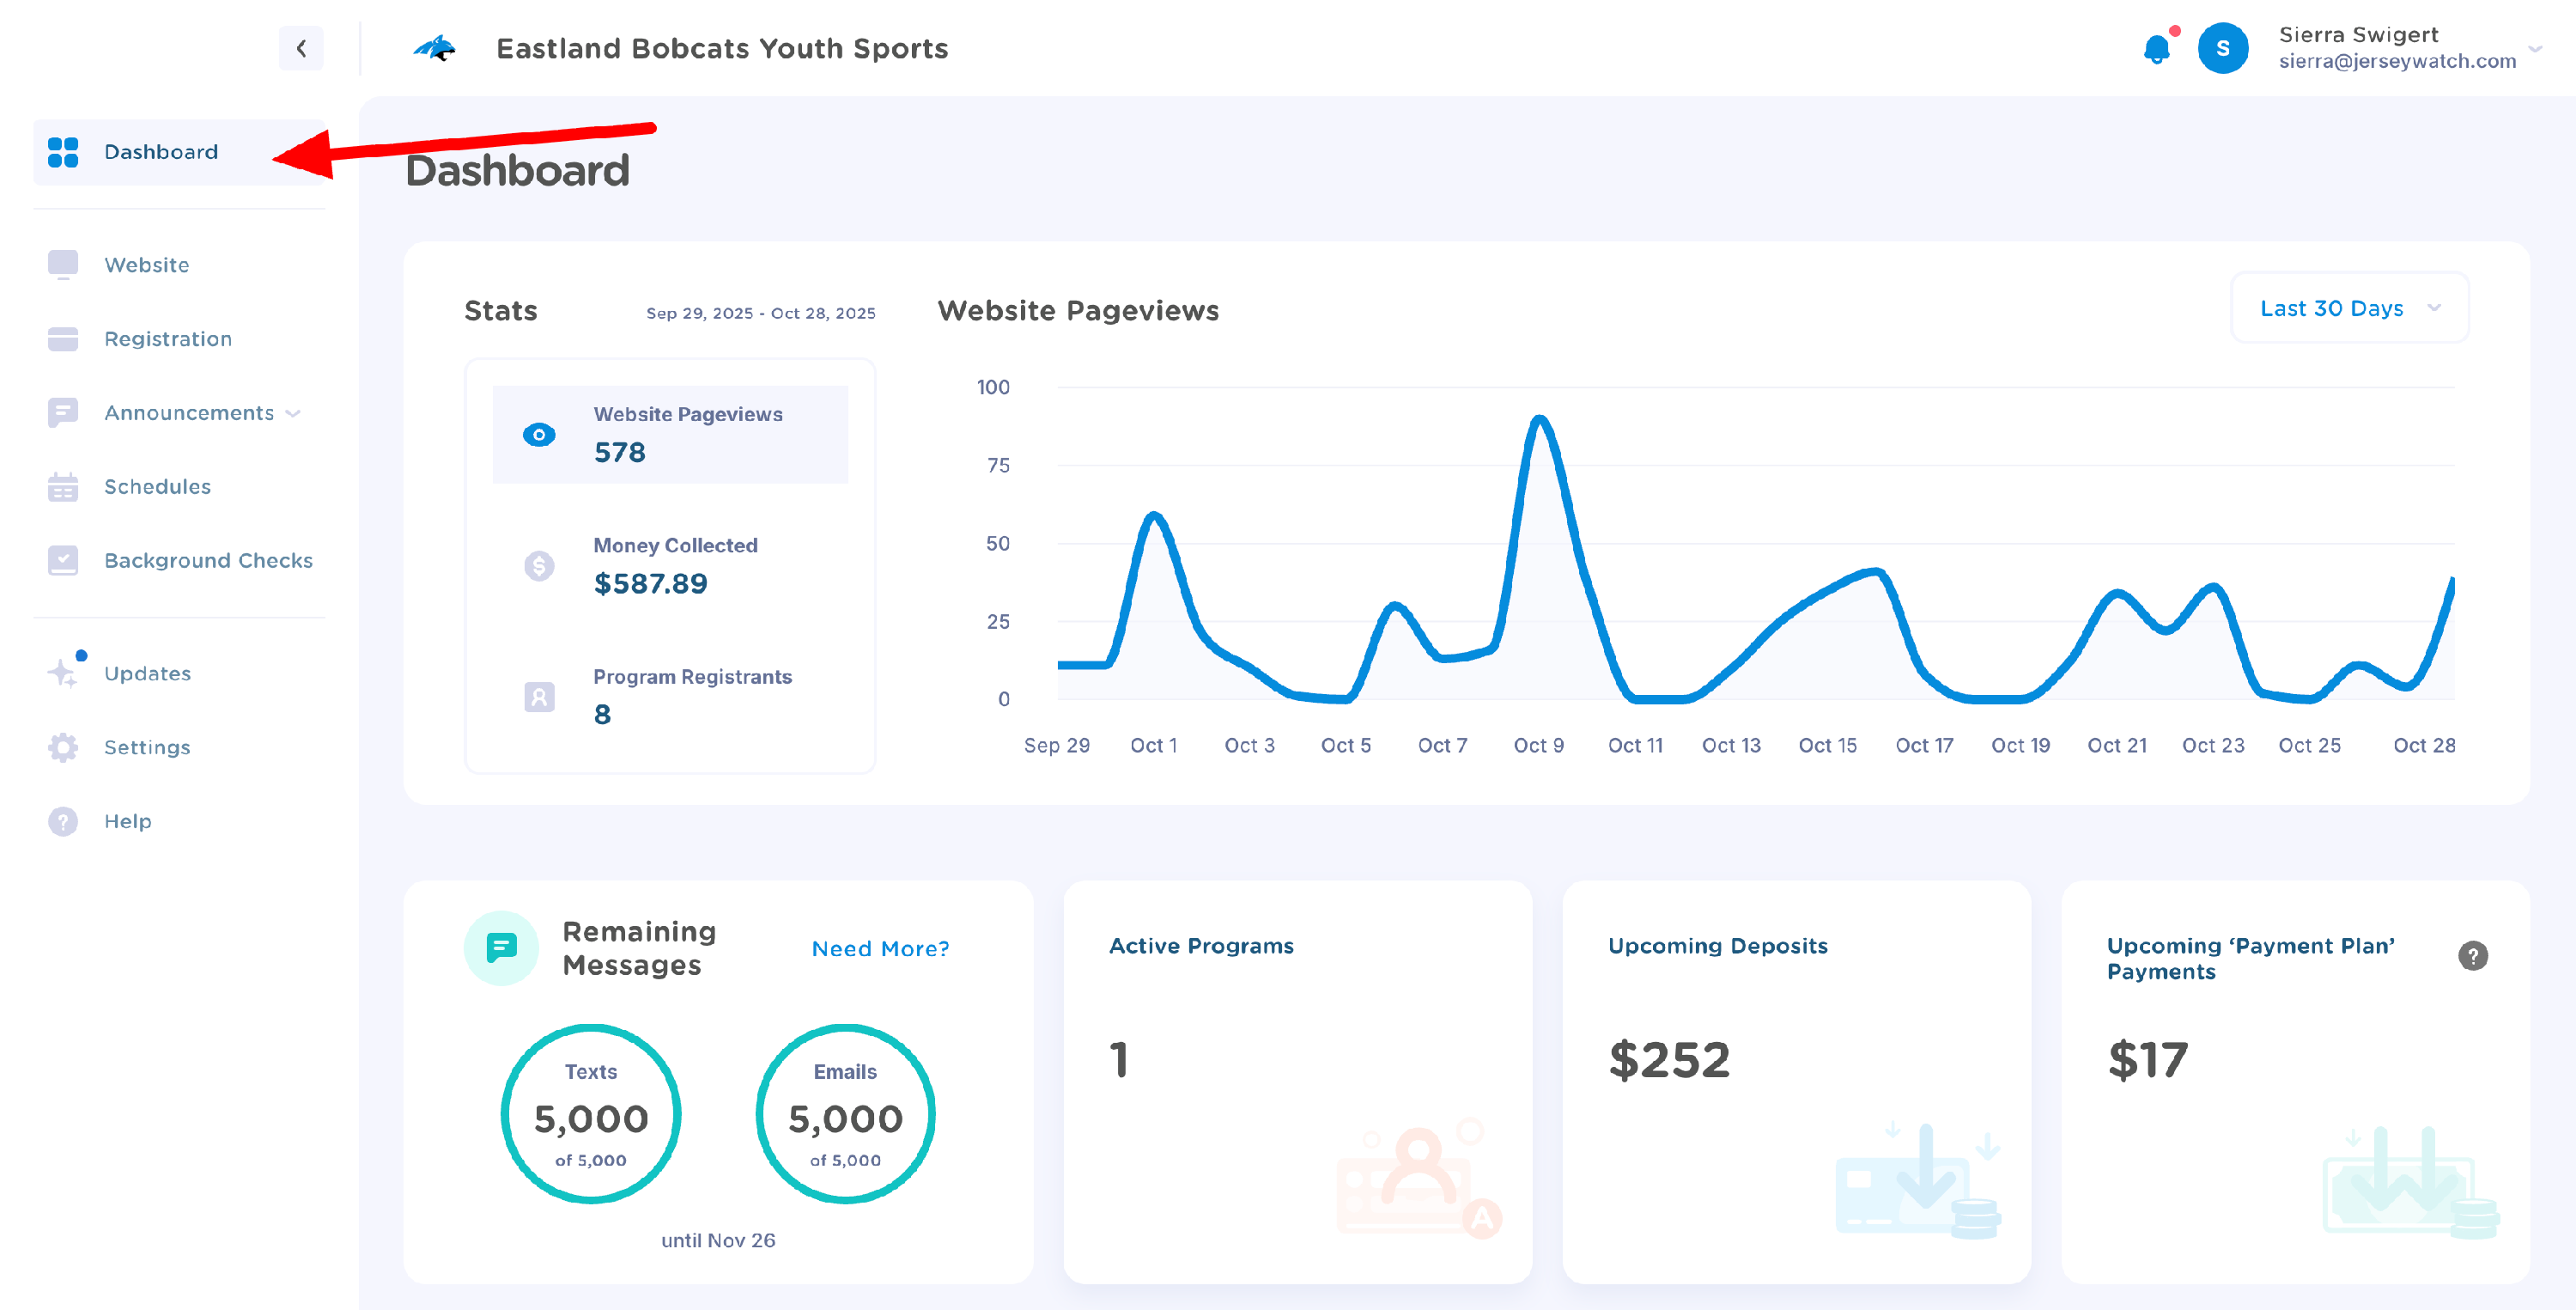This screenshot has height=1310, width=2576.
Task: Open the Sierra Swigert account menu arrow
Action: click(x=2535, y=48)
